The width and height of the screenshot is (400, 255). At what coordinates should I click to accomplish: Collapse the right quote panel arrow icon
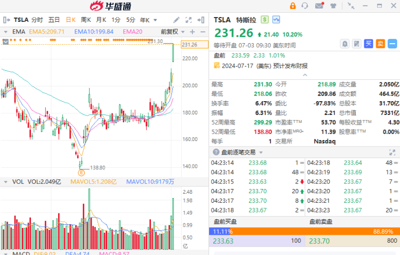tap(201, 20)
